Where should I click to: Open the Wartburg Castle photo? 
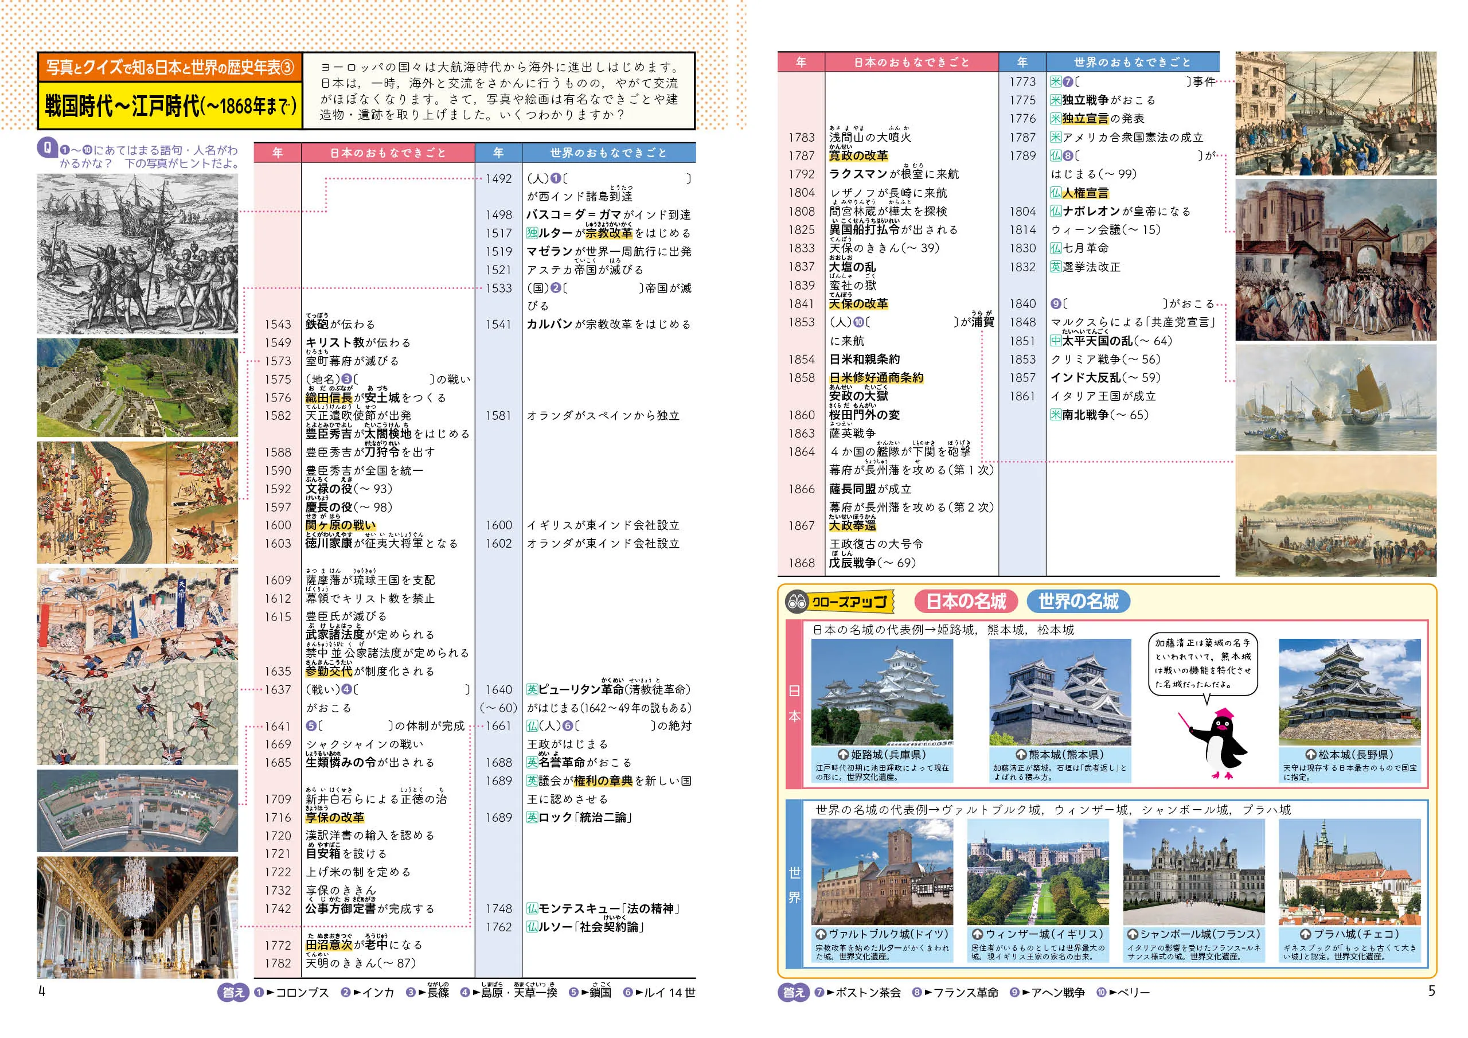(x=882, y=872)
